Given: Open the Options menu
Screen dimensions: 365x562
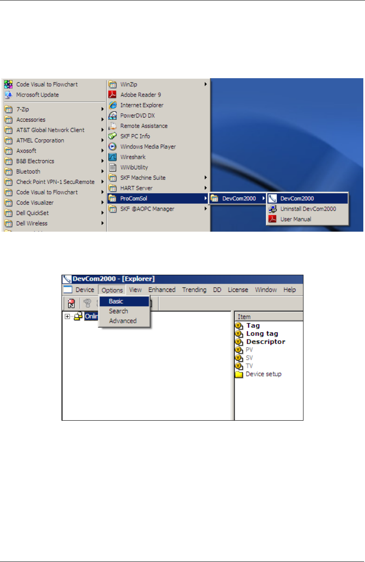Looking at the screenshot, I should click(112, 290).
